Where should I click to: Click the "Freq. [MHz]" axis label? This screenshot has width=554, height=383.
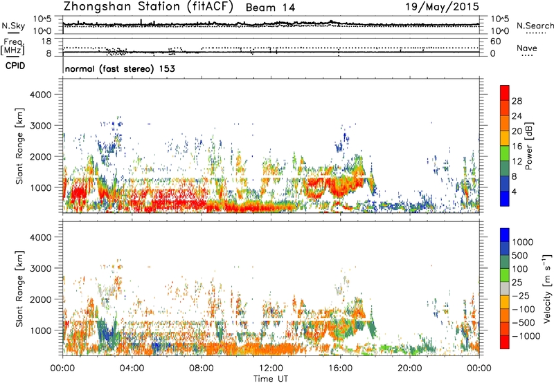point(13,46)
